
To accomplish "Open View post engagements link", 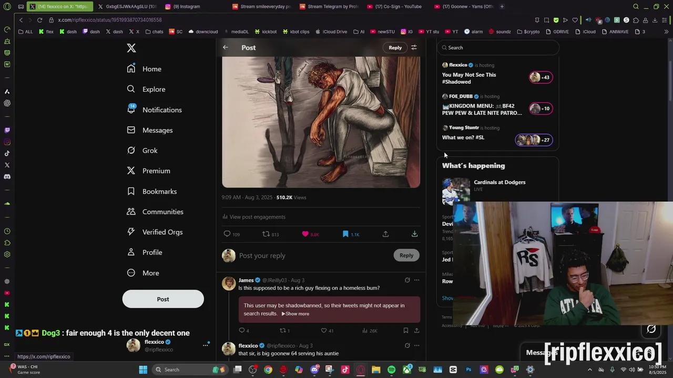I will tap(254, 217).
